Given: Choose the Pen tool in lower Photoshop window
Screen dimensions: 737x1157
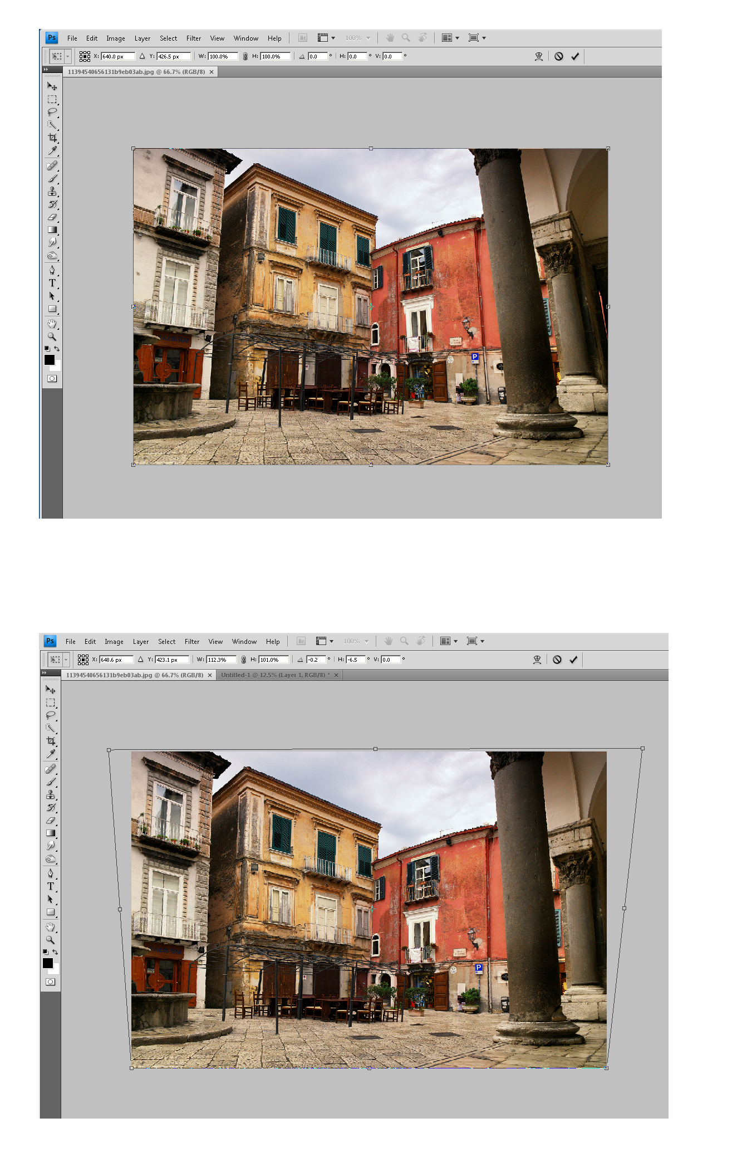Looking at the screenshot, I should point(51,873).
